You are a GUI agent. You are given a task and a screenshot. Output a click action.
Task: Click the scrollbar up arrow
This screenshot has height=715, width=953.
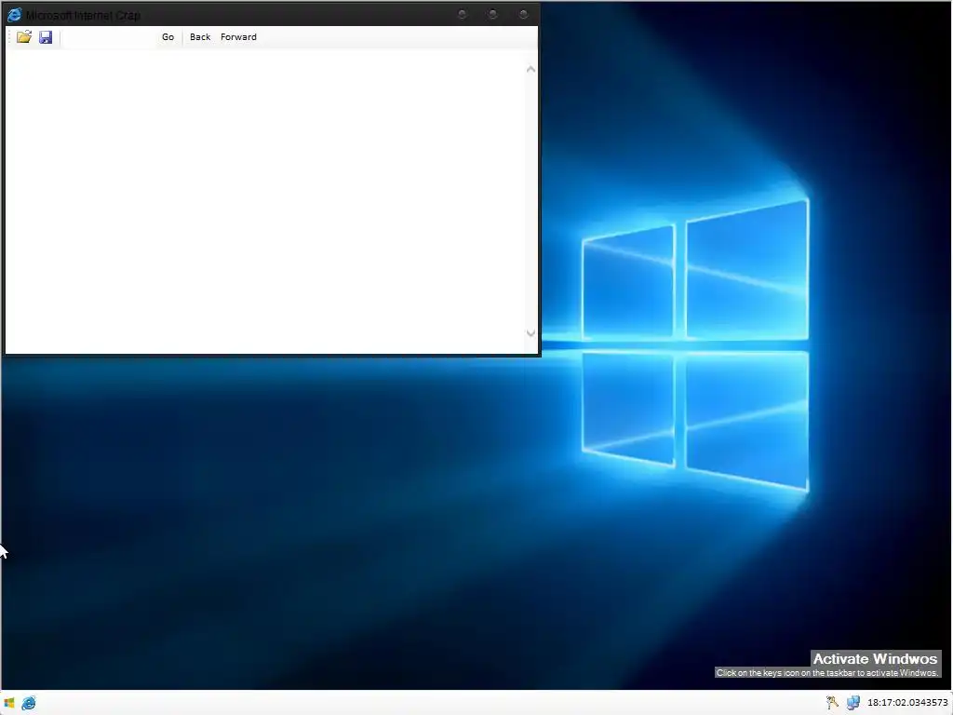click(530, 69)
